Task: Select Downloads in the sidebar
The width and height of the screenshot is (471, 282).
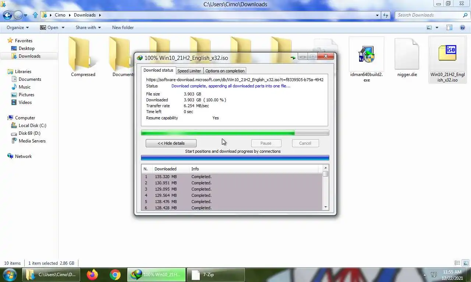Action: click(29, 56)
